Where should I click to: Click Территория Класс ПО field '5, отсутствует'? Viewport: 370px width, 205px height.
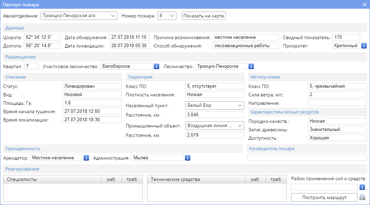[215, 86]
